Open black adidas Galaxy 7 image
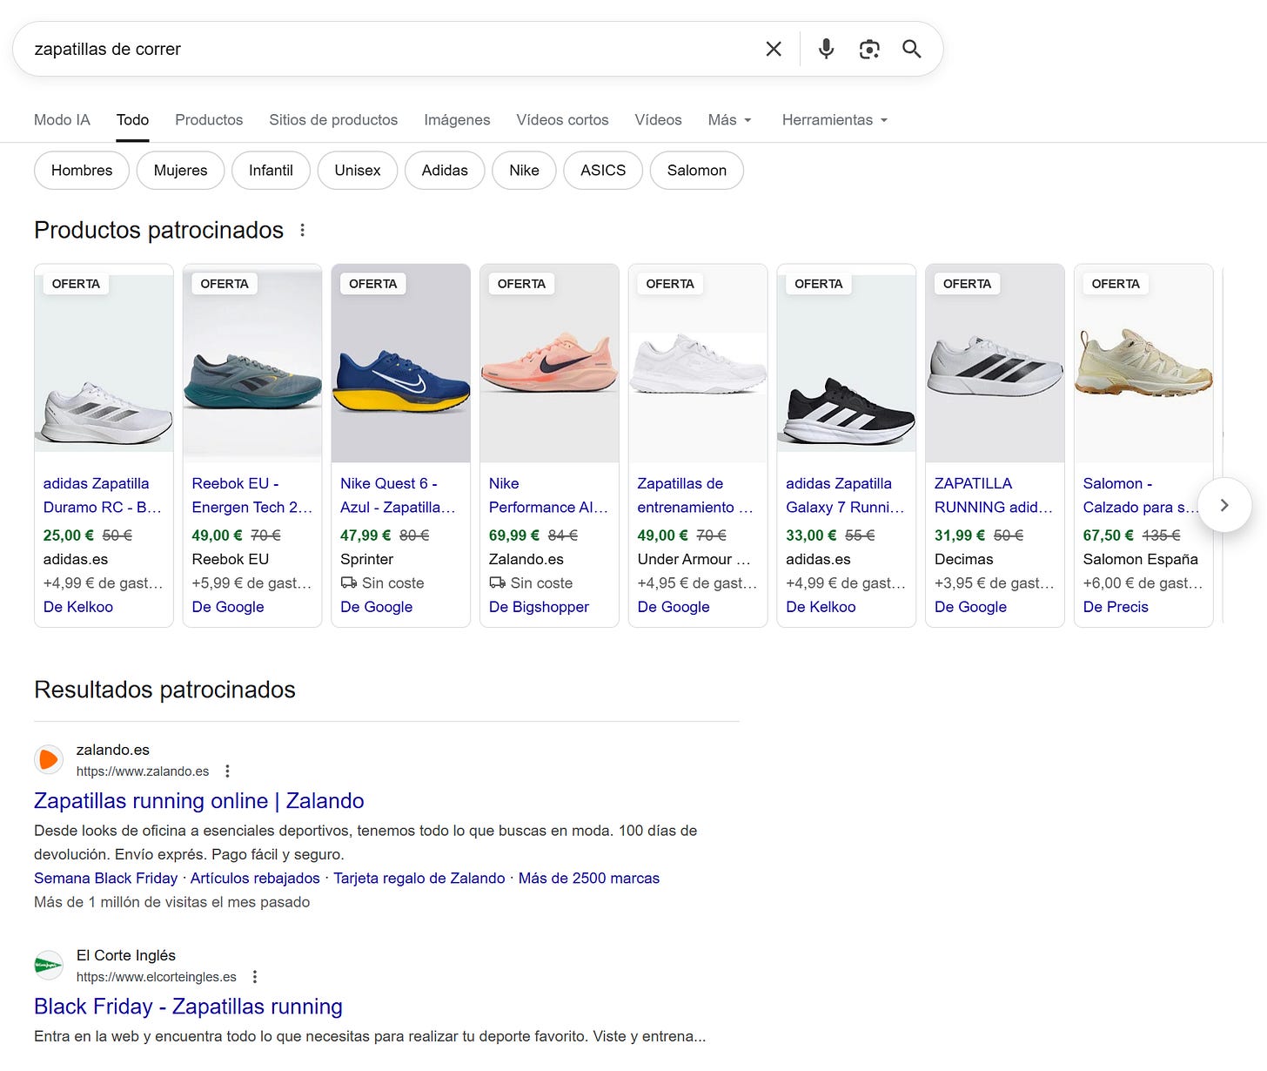This screenshot has width=1267, height=1071. coord(847,364)
